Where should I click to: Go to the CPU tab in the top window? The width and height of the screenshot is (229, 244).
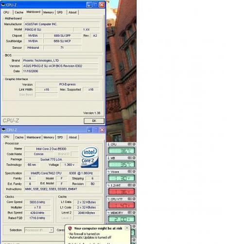[6, 12]
